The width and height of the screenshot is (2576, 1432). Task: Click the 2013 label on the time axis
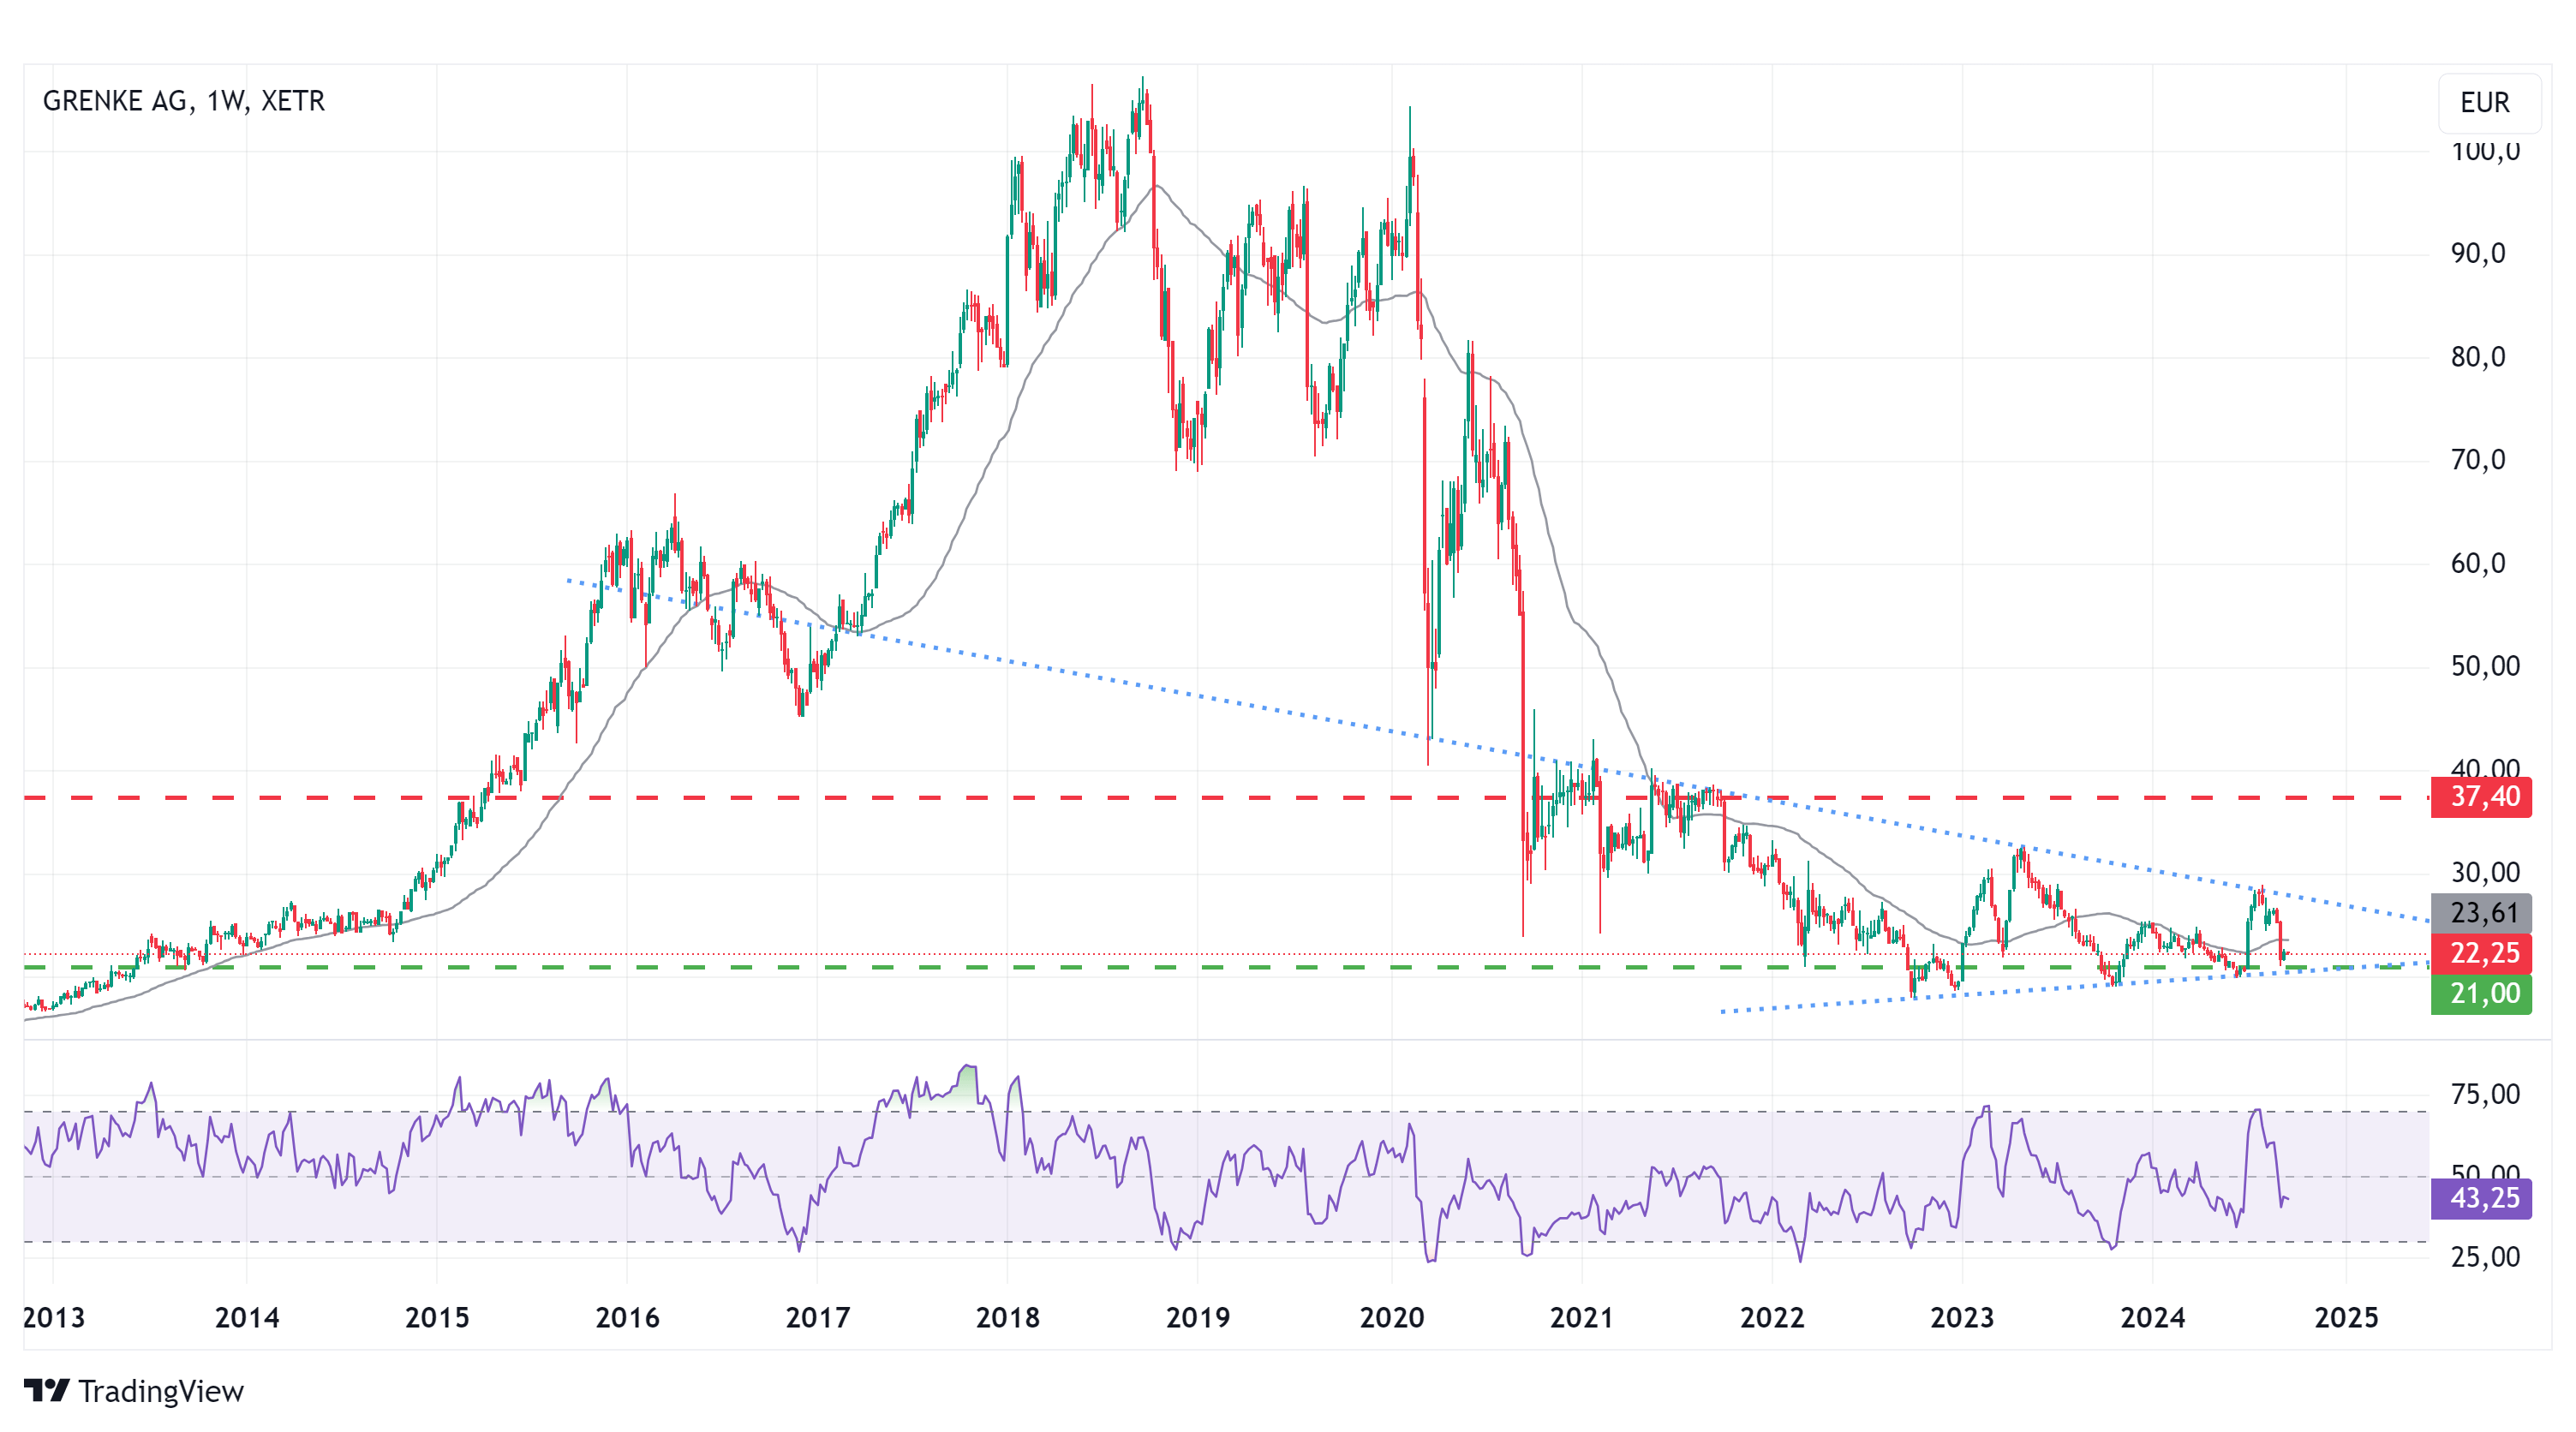click(x=53, y=1318)
